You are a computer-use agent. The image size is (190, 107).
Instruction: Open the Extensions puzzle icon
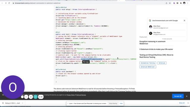point(181,3)
